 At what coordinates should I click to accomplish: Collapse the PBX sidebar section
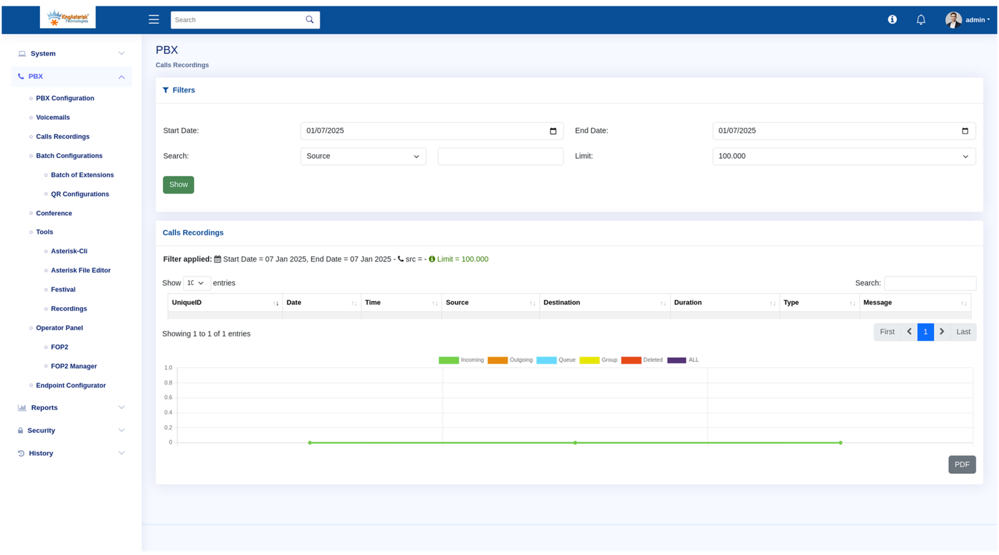[x=72, y=77]
